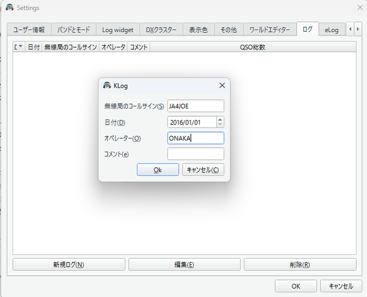Click the QSO総数 column header
Viewport: 367px width, 297px height.
coord(253,47)
